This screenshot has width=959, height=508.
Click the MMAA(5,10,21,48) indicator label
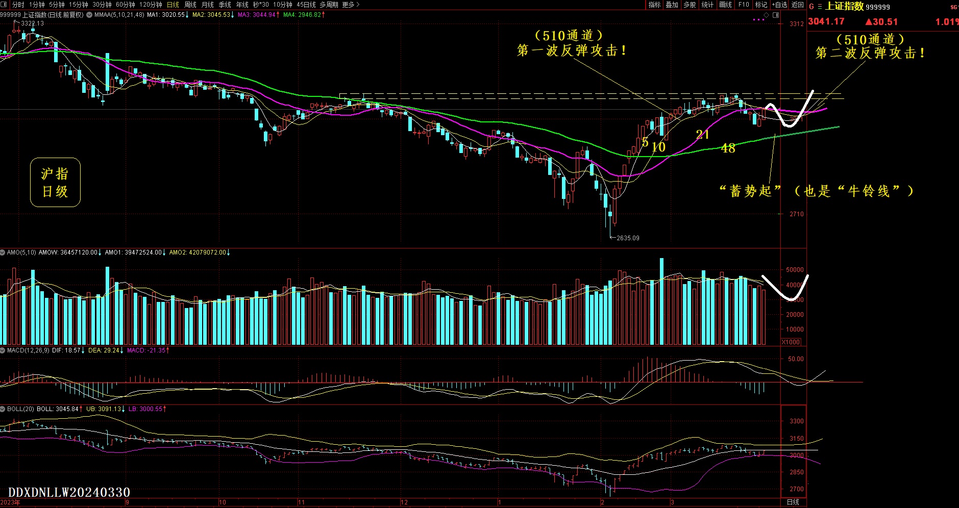[119, 15]
